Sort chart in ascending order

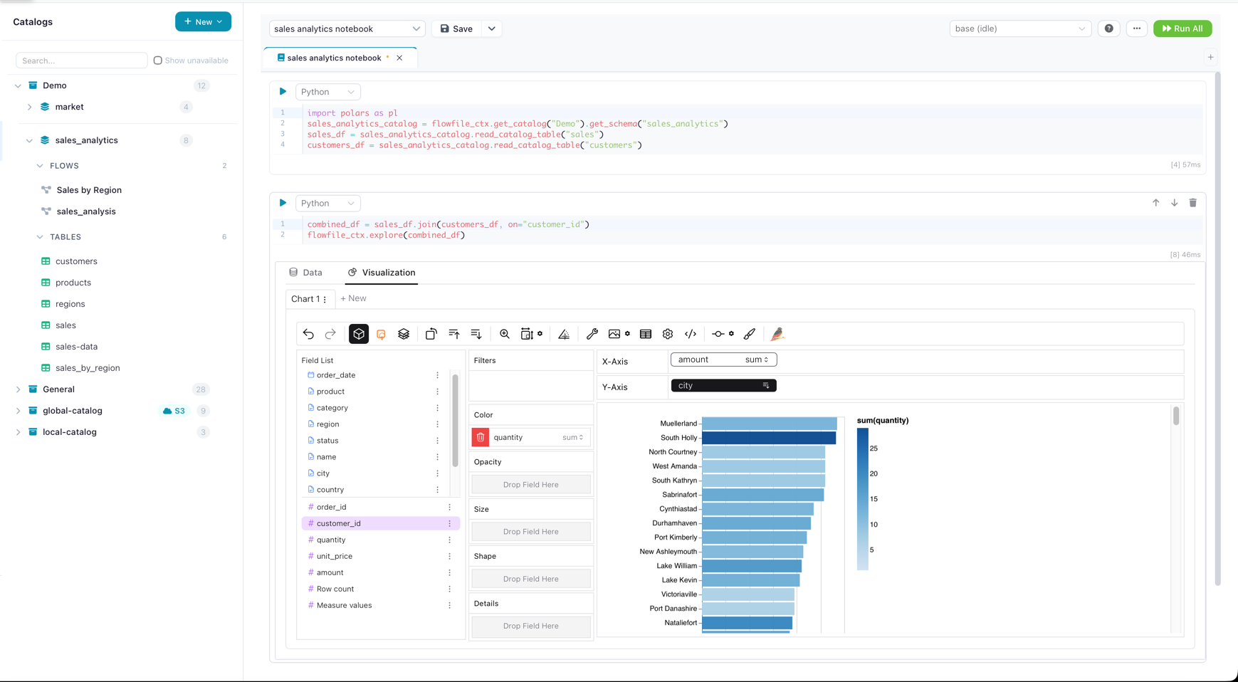454,334
